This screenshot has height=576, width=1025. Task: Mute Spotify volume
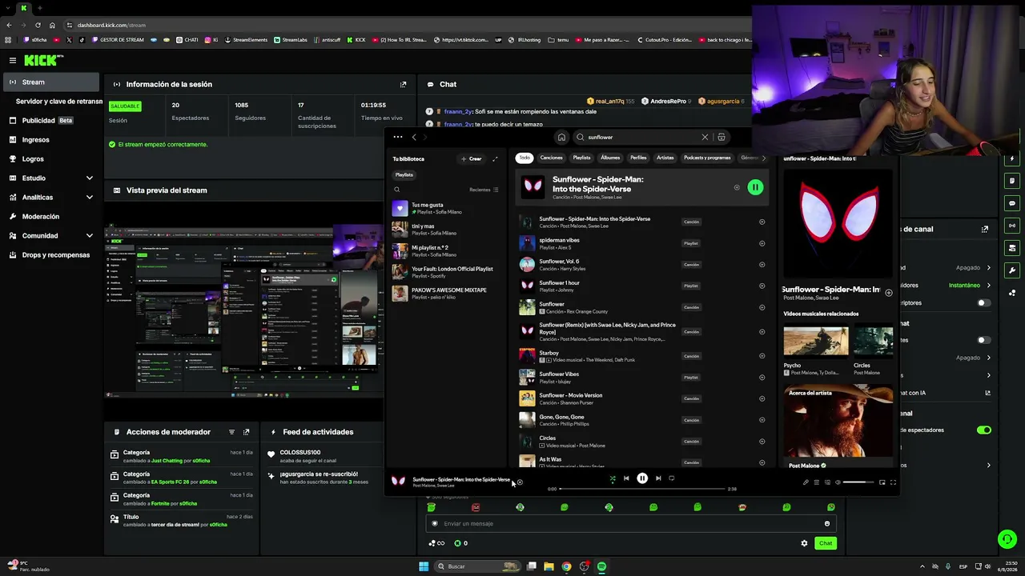click(x=838, y=482)
